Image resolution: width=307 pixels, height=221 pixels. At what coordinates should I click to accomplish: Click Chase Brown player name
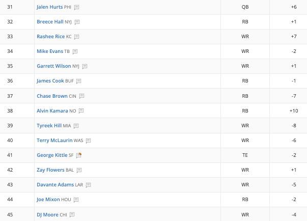tap(52, 96)
